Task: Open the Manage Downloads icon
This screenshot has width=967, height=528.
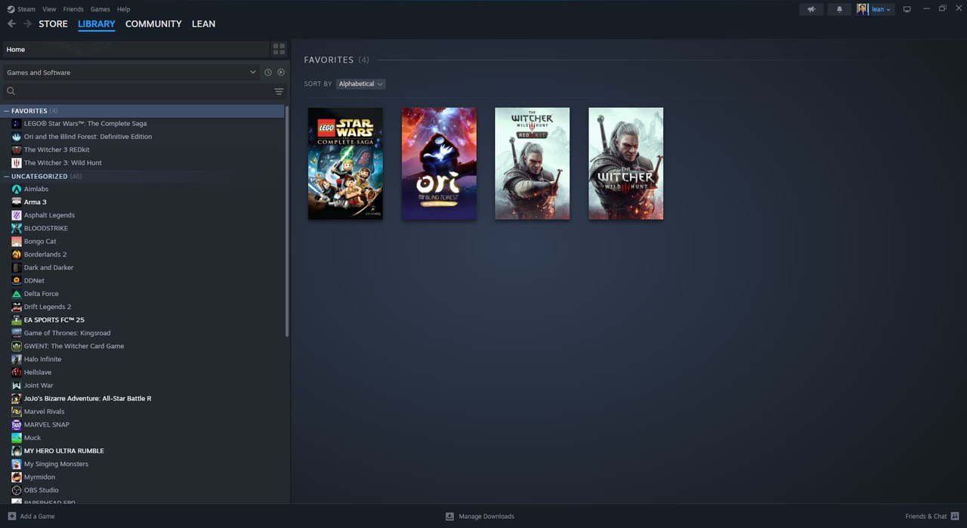Action: tap(450, 516)
